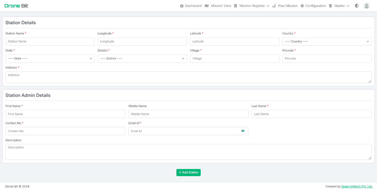377x191 pixels.
Task: Click the user profile avatar icon
Action: pyautogui.click(x=367, y=6)
